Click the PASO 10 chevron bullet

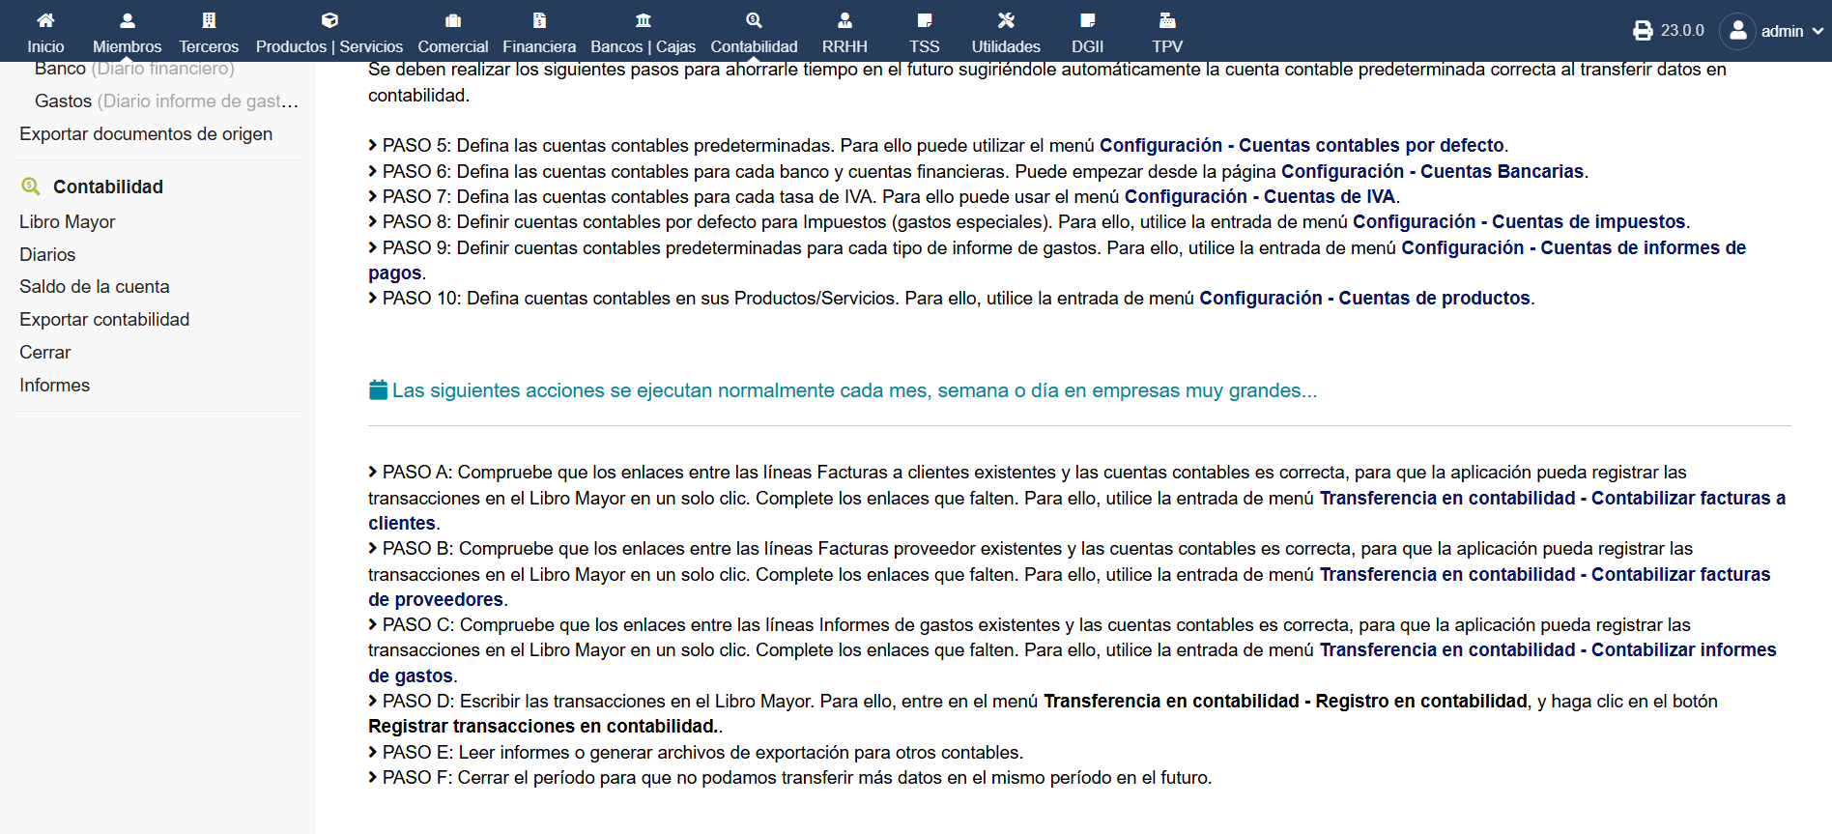pos(373,298)
